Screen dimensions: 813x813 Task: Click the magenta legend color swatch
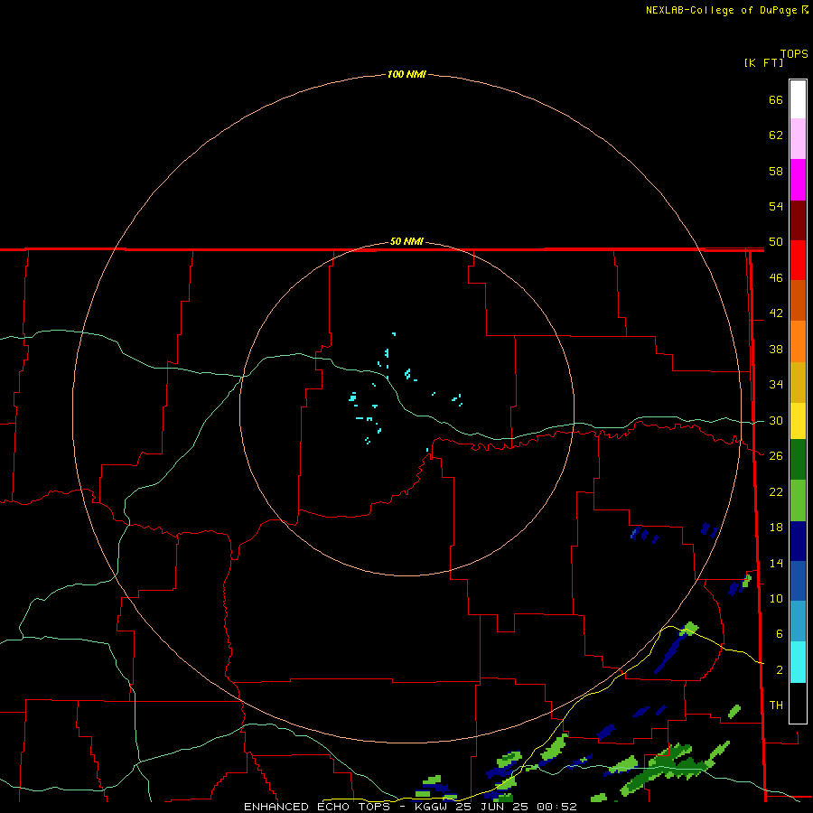pos(798,180)
